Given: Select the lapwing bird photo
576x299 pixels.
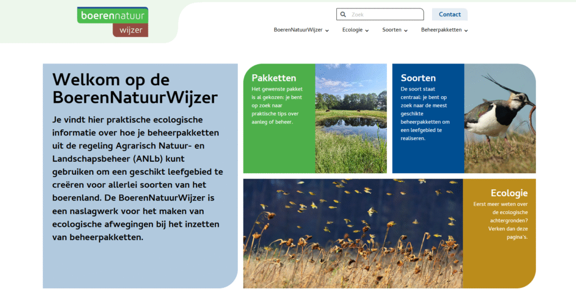Looking at the screenshot, I should coord(499,118).
